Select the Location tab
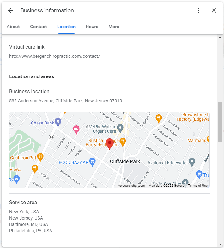 click(66, 27)
